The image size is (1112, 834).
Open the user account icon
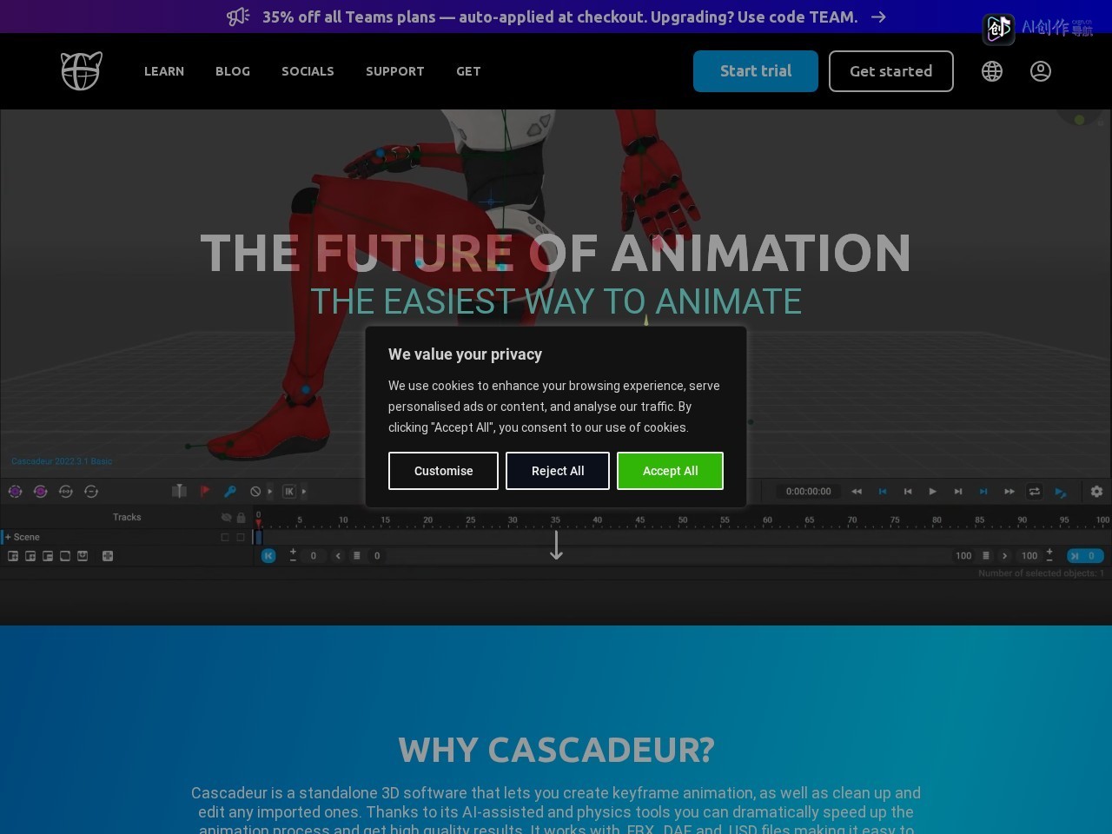pos(1041,71)
